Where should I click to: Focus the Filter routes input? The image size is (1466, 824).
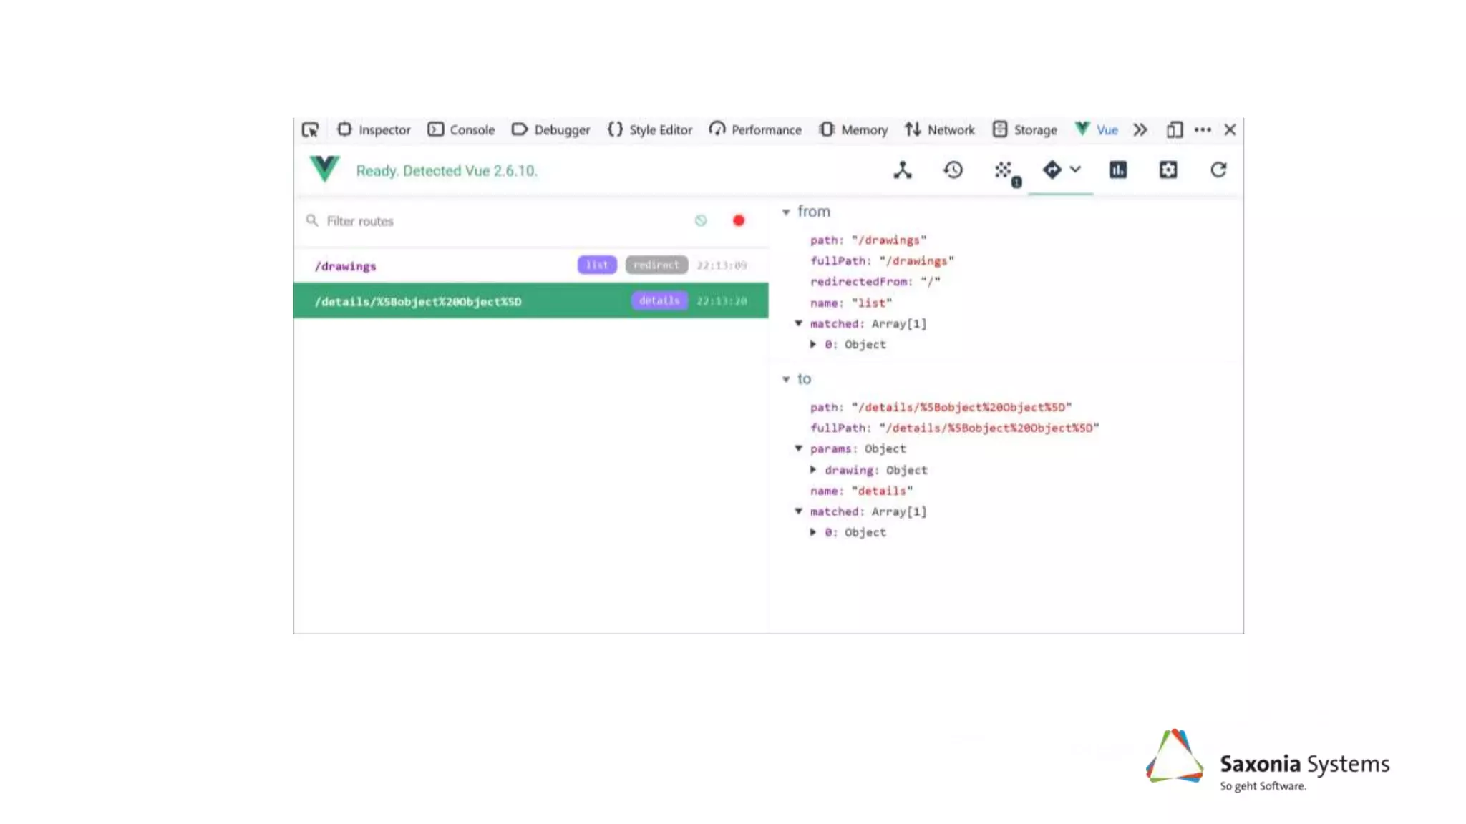pyautogui.click(x=501, y=221)
